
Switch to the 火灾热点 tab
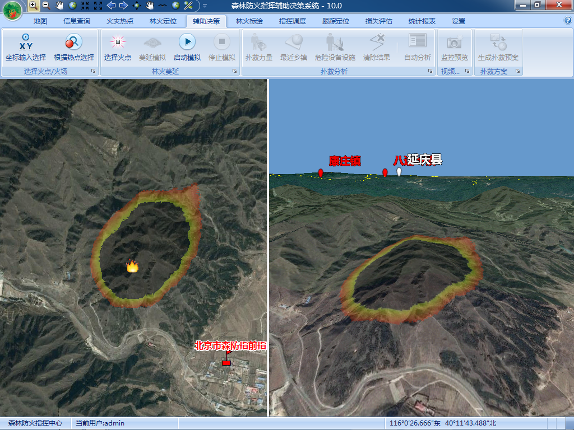point(120,21)
